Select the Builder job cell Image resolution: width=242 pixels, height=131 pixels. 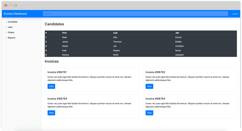click(178, 42)
